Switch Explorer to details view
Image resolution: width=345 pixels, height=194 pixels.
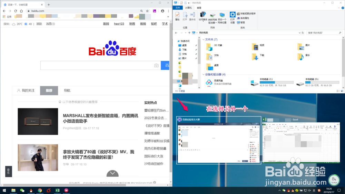[x=338, y=91]
